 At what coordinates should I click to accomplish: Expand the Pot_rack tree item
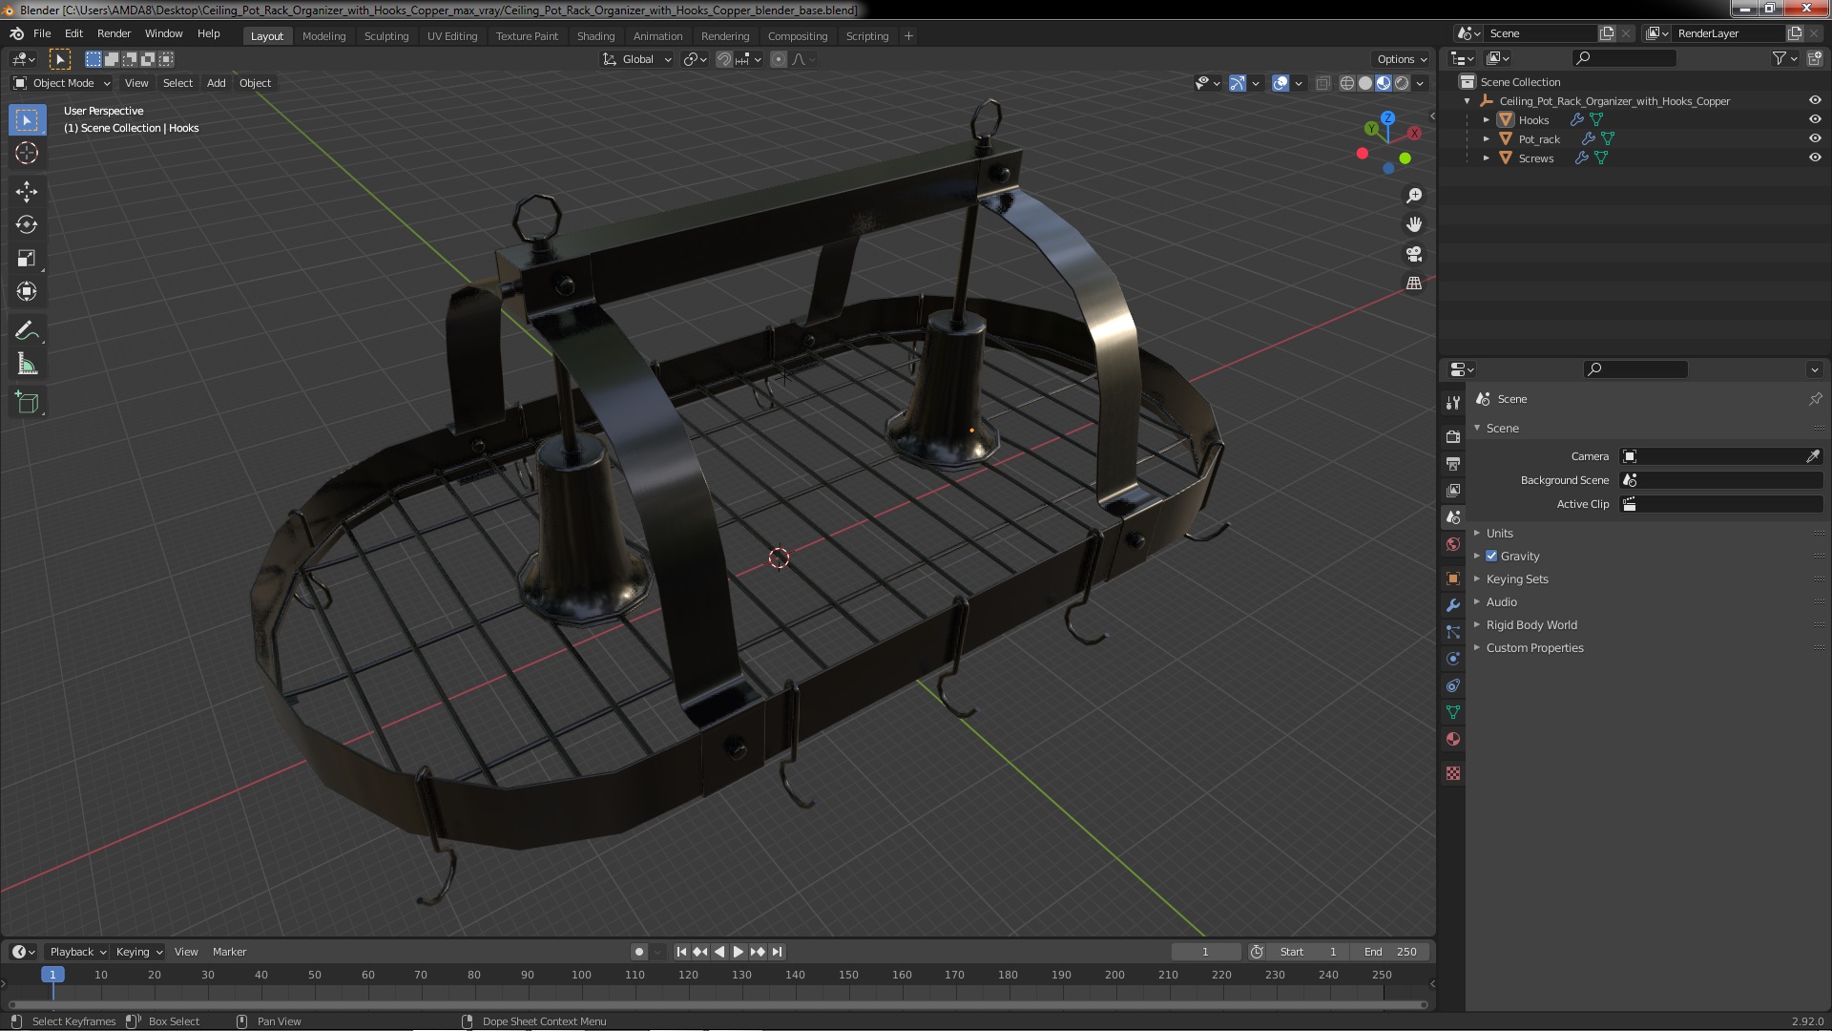pos(1486,139)
